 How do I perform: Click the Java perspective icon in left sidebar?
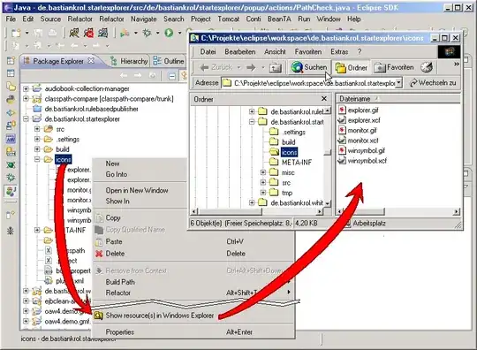coord(11,192)
